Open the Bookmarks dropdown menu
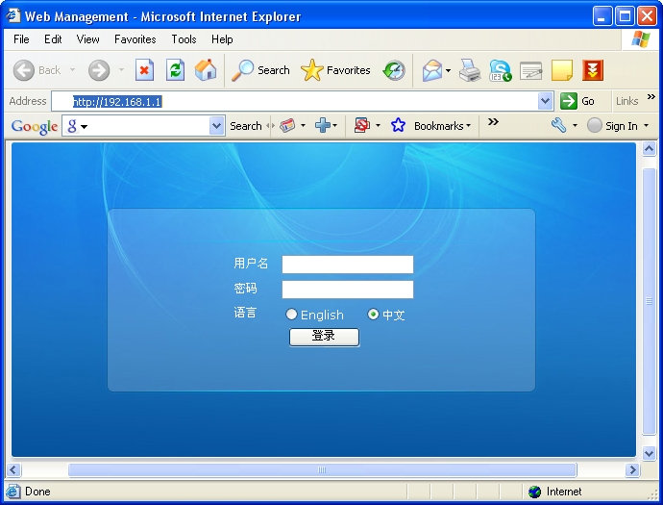The width and height of the screenshot is (663, 505). [x=442, y=126]
